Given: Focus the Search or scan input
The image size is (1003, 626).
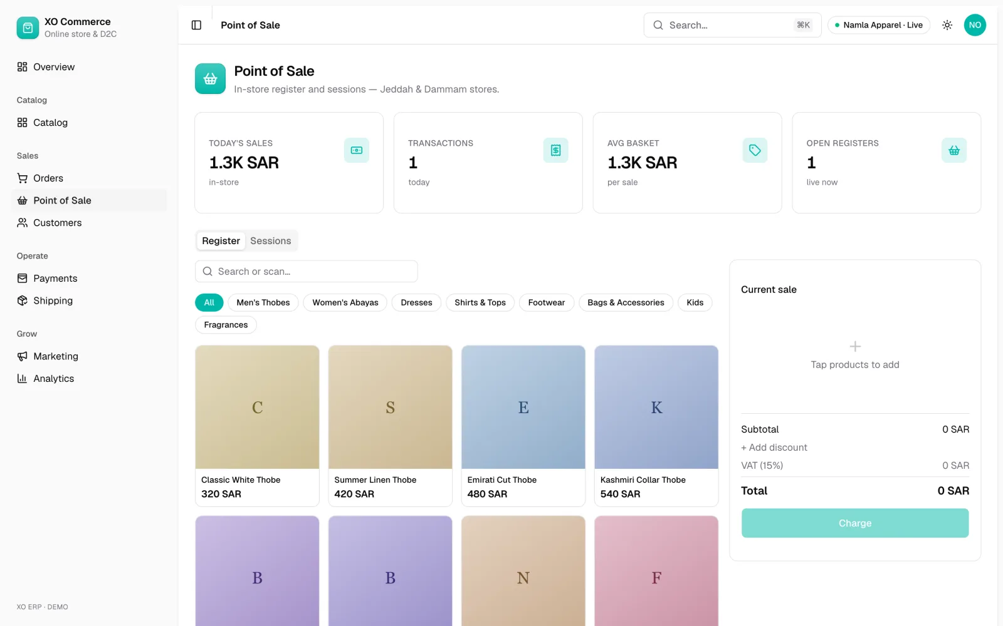Looking at the screenshot, I should [x=307, y=272].
